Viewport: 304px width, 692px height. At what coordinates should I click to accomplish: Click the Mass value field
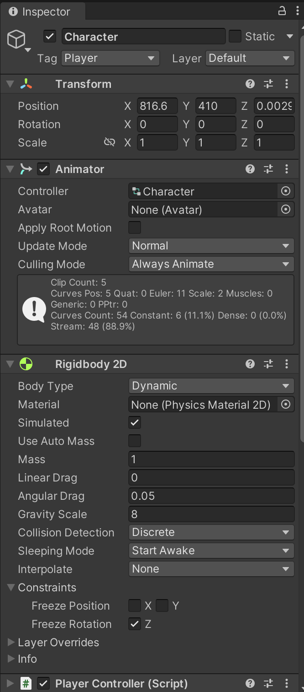pos(211,459)
